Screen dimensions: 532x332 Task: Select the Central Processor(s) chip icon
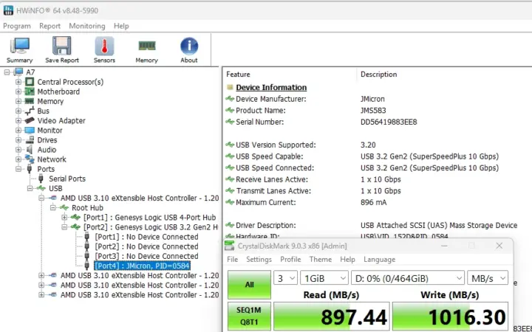(x=30, y=82)
